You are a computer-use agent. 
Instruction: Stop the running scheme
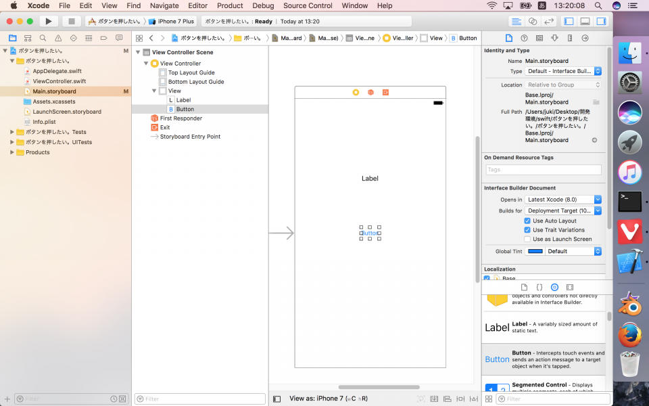(x=72, y=21)
